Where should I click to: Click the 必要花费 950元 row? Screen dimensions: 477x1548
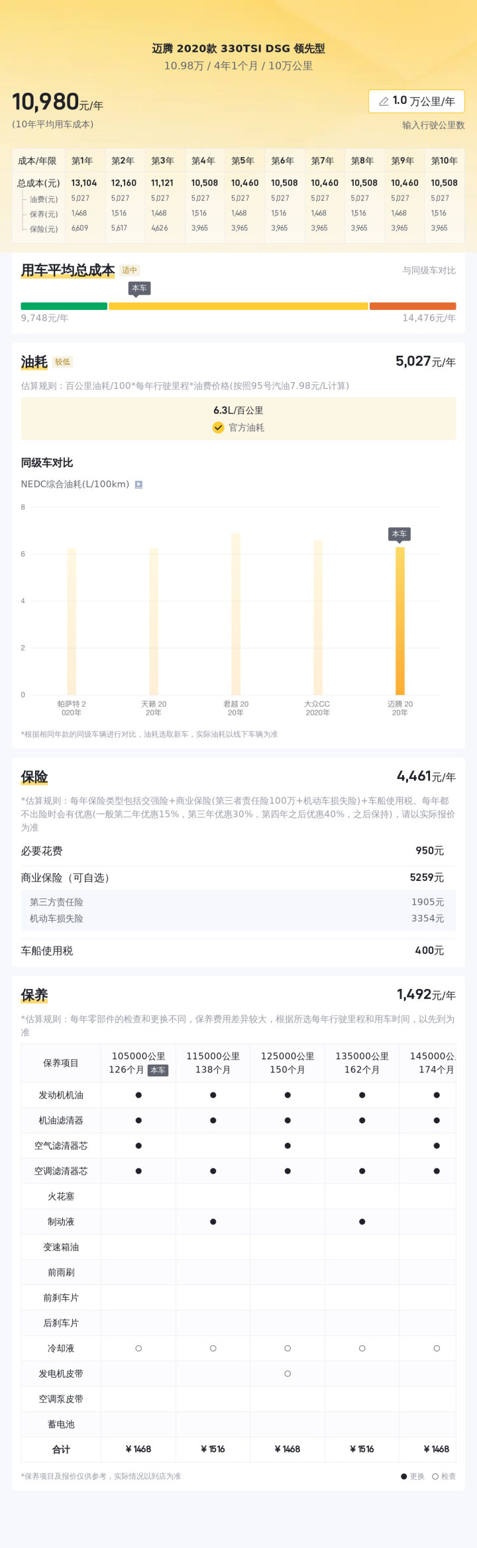click(x=238, y=851)
